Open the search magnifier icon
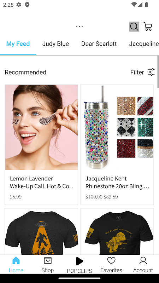Image resolution: width=159 pixels, height=283 pixels. 134,27
